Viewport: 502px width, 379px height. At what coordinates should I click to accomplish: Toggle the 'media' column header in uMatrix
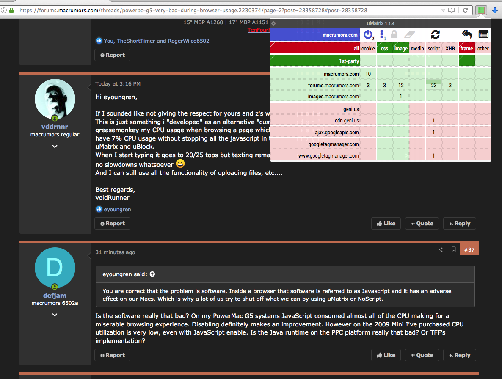coord(417,48)
